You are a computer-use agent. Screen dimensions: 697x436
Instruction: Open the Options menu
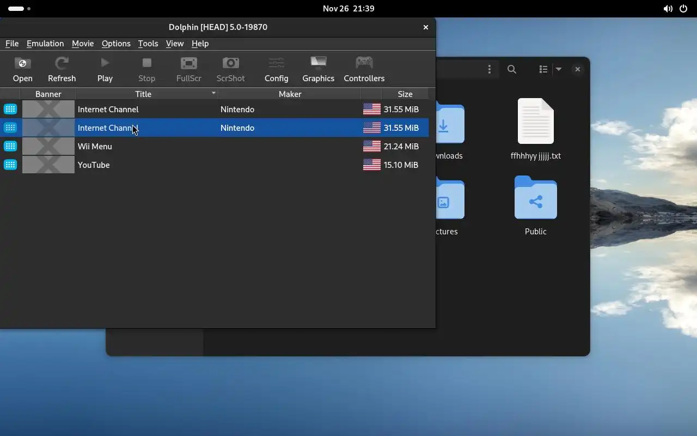pyautogui.click(x=116, y=44)
